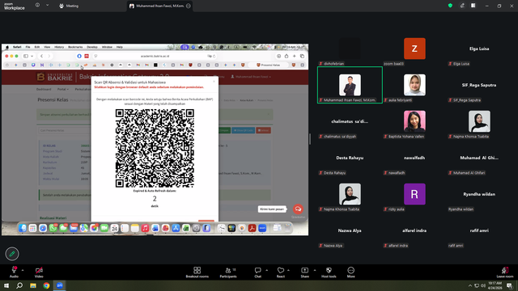
Task: Expand the chevron next to the info icon
Action: [47, 6]
